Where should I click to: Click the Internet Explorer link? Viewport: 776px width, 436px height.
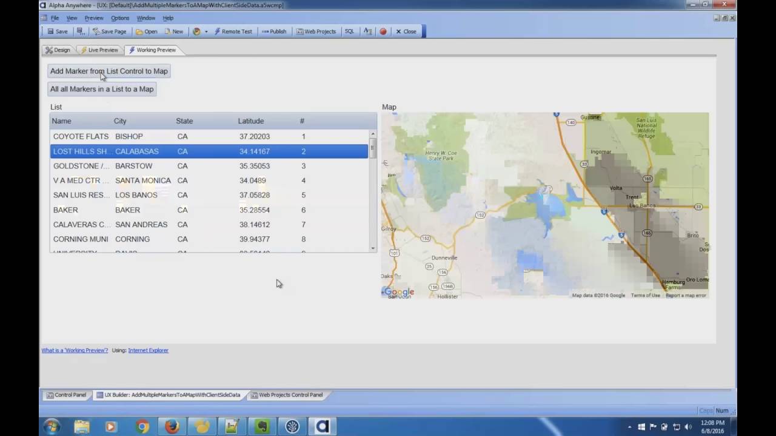[148, 350]
